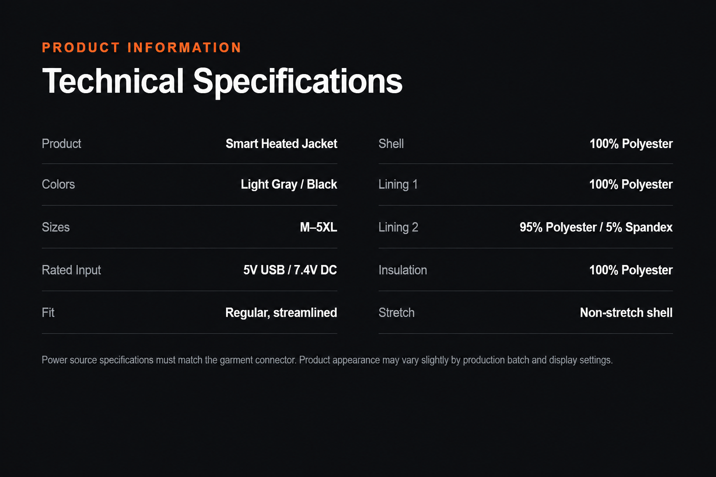
Task: Click the Insulation row label
Action: point(403,270)
